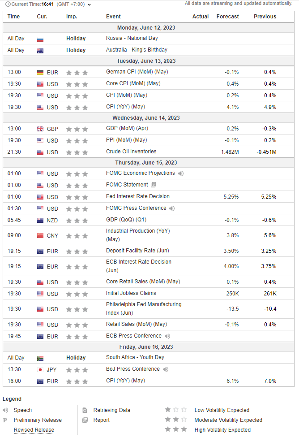Open the Initial Jobless Claims event
Screen dimensions: 299x438
(x=131, y=293)
